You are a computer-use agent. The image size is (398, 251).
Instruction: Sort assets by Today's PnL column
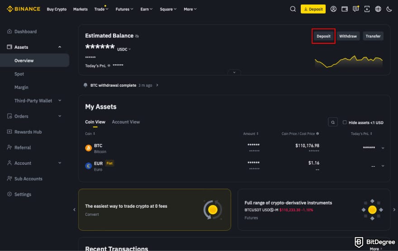[361, 134]
